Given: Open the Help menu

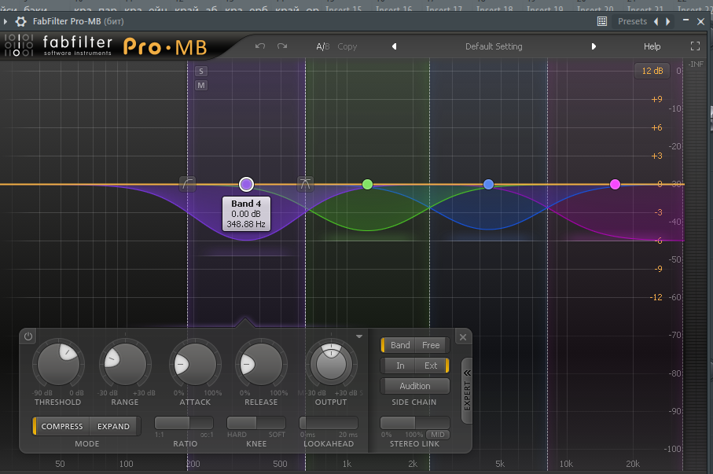Looking at the screenshot, I should (652, 46).
